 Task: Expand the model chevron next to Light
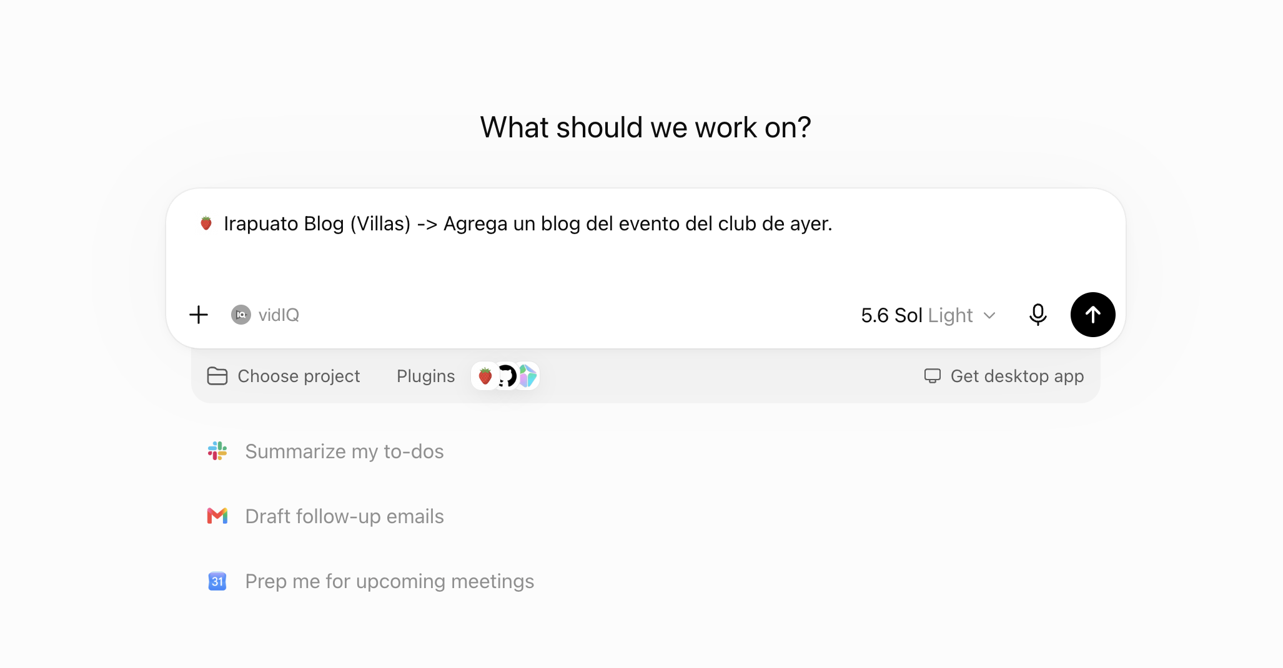[989, 315]
